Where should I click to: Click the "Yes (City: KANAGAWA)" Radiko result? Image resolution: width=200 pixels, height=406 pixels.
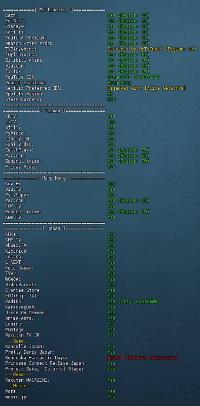click(134, 301)
